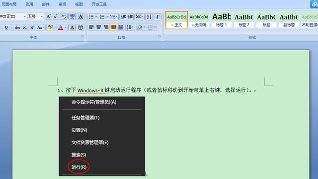Click the word Windows+R in the document
Image resolution: width=318 pixels, height=179 pixels.
click(90, 90)
